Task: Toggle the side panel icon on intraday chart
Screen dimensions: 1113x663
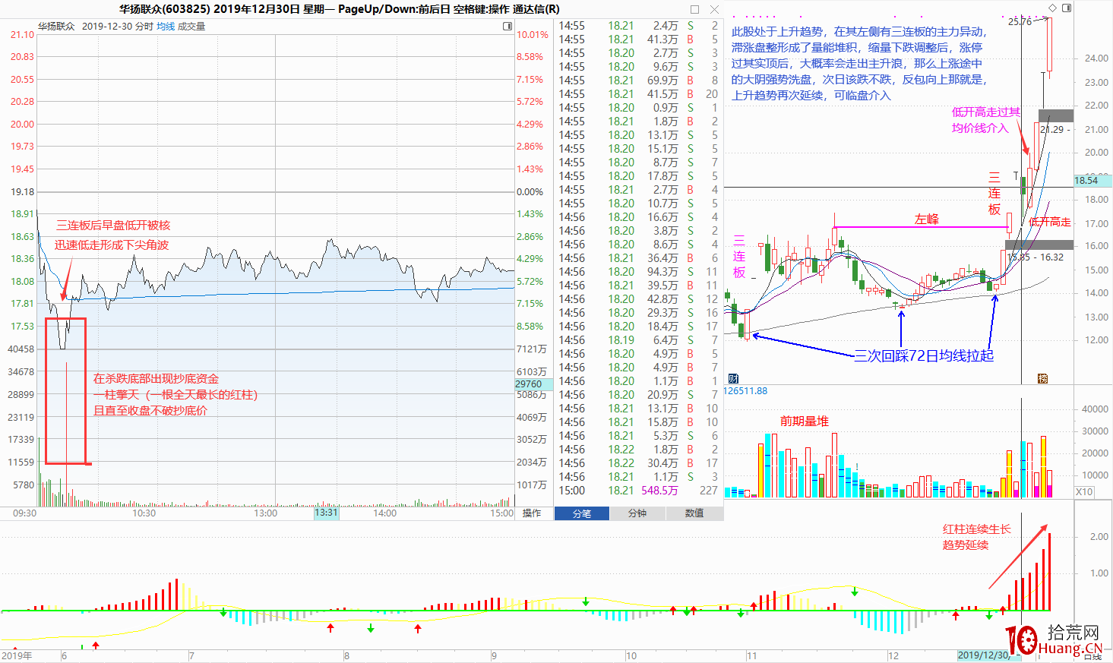Action: [x=507, y=27]
